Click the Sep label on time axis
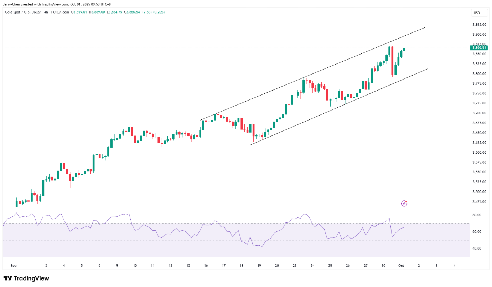 click(14, 266)
